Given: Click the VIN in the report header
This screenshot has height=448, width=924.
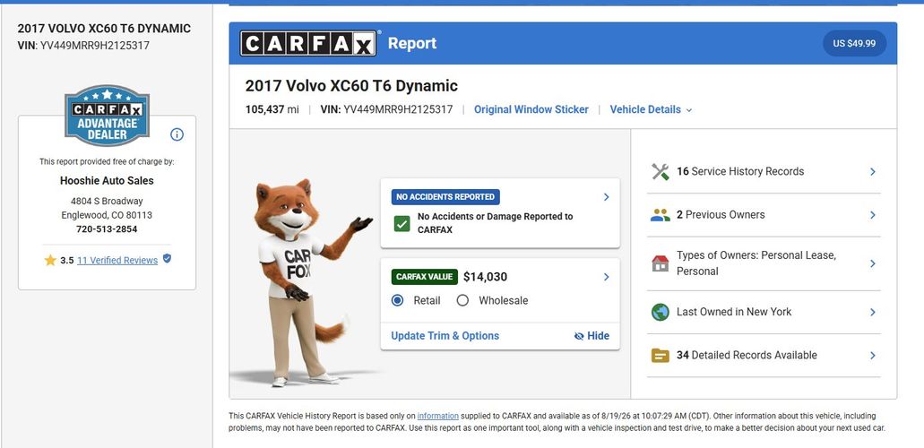Looking at the screenshot, I should [386, 109].
